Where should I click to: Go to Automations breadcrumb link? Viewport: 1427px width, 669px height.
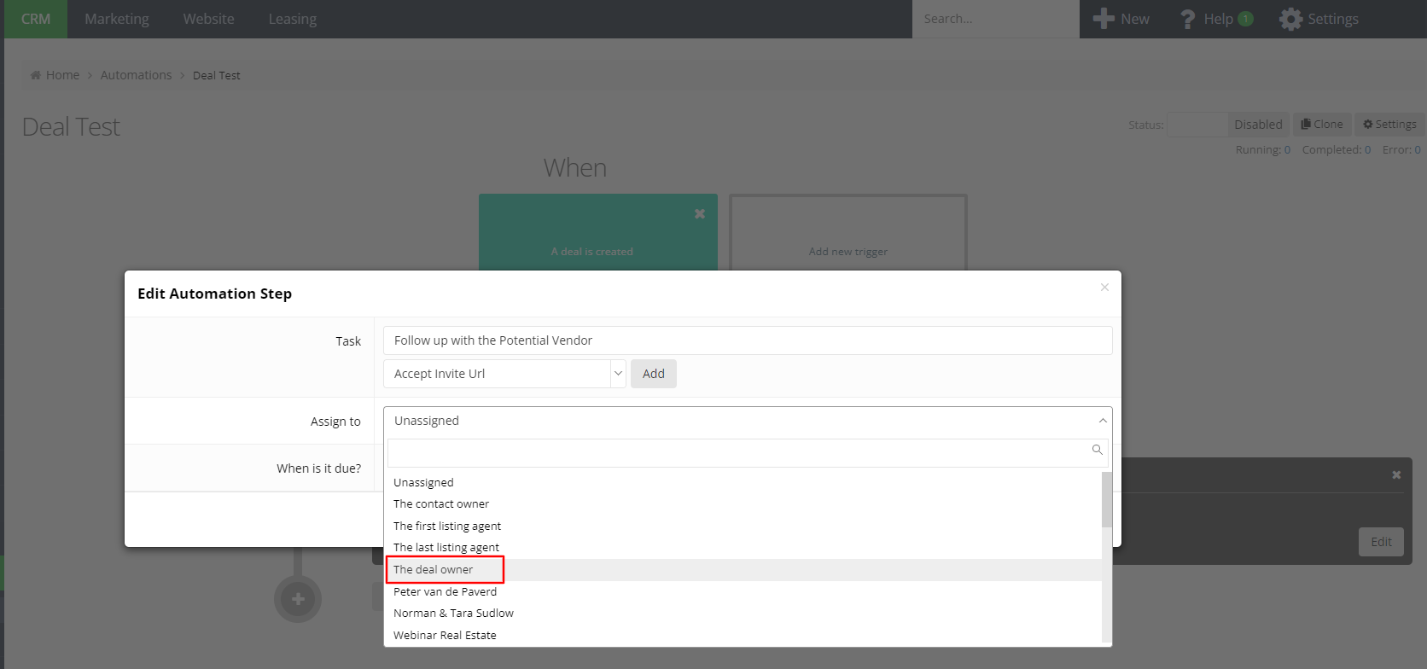[x=136, y=75]
